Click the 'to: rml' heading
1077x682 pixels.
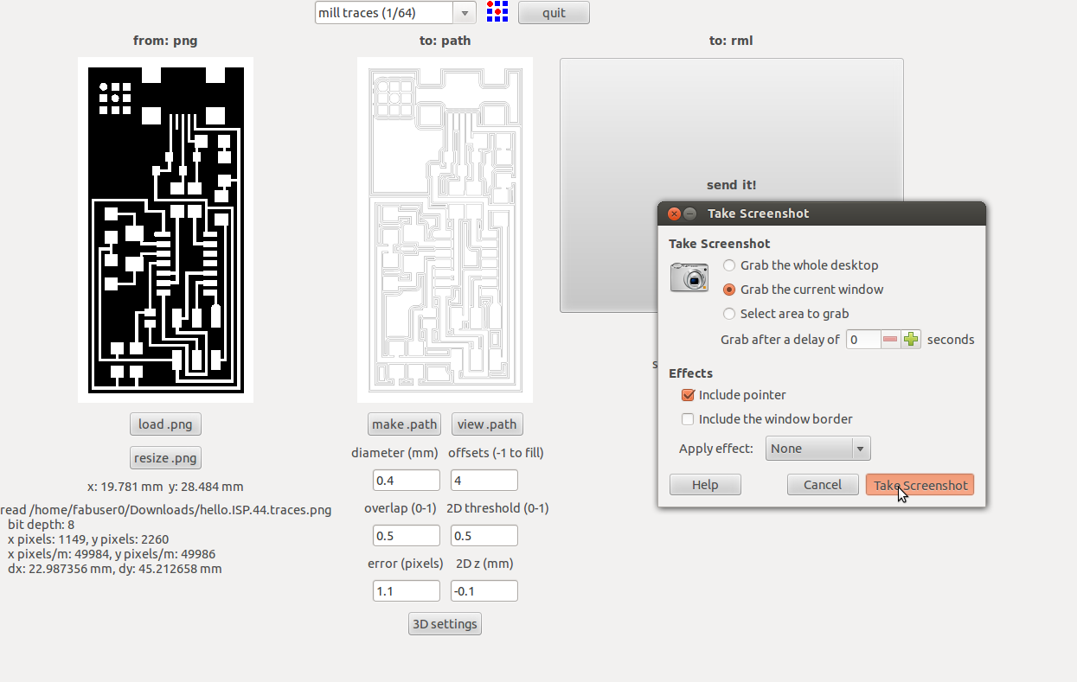click(x=731, y=41)
